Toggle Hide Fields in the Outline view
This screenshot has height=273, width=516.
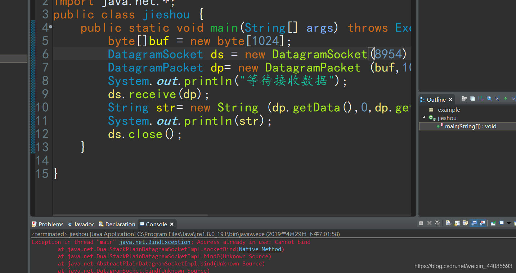click(489, 98)
